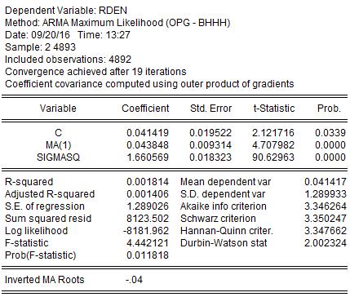Click the SIGMASQ t-Statistic value 90.62963
The height and width of the screenshot is (297, 350).
(273, 157)
